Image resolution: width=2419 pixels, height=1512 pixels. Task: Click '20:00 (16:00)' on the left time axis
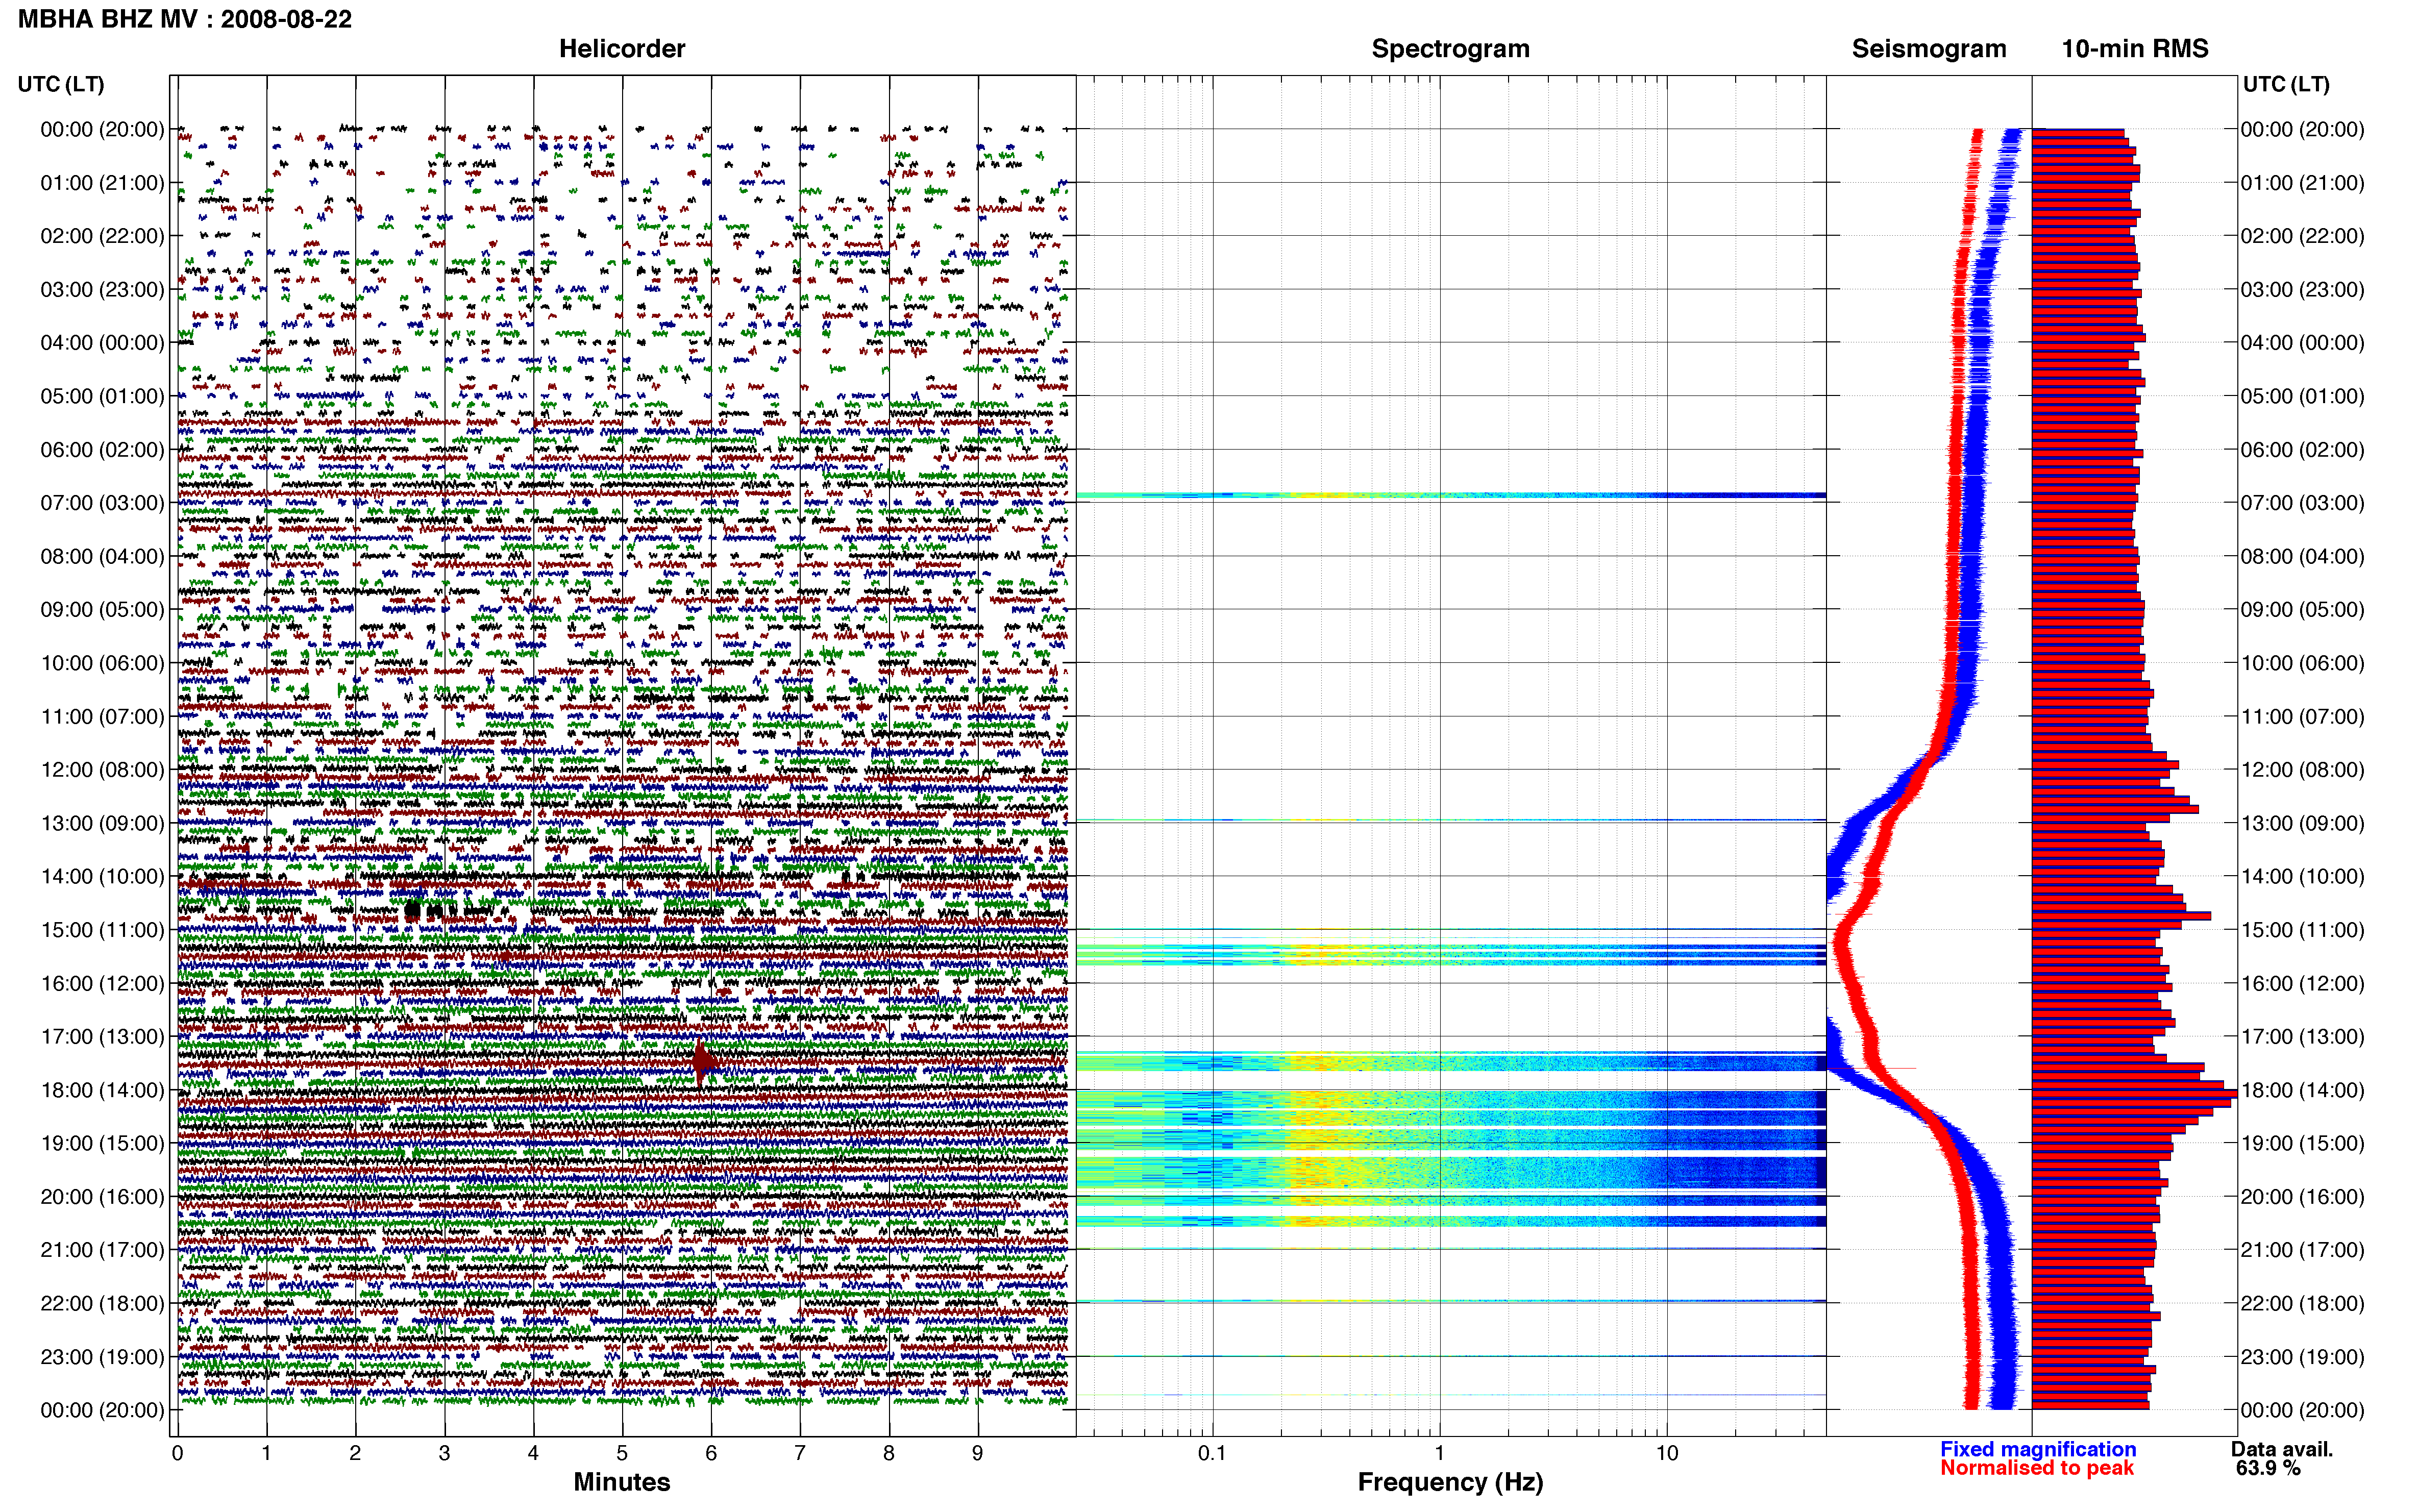[x=102, y=1197]
